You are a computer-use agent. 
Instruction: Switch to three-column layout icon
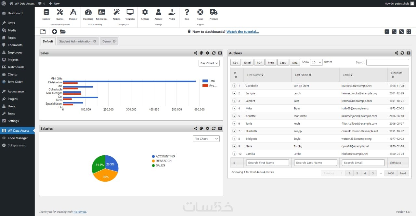(x=401, y=31)
